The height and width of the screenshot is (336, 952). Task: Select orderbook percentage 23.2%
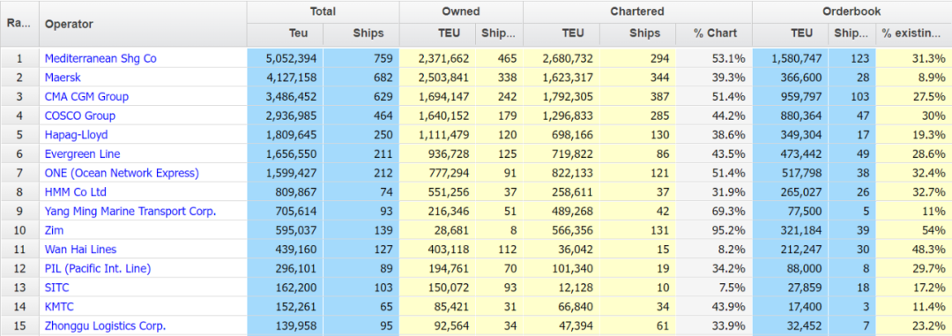coord(930,325)
